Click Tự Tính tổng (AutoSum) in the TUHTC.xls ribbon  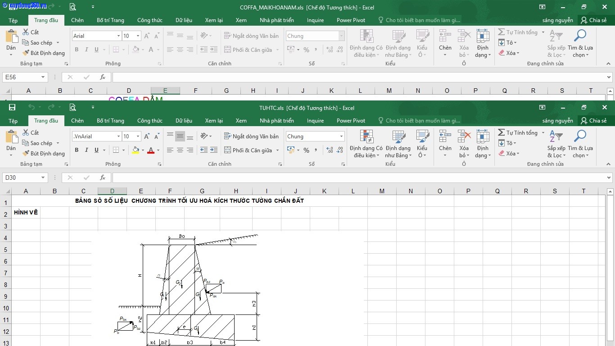pos(518,133)
